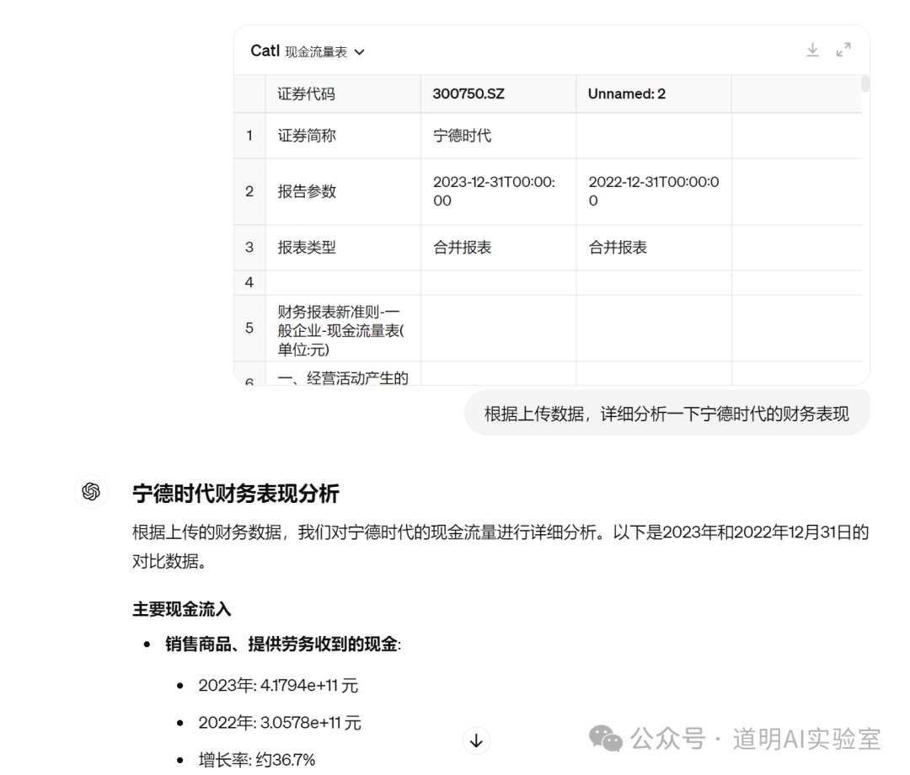Click the 宁德时代财务表现分析 heading
Screen dimensions: 910x775
[x=236, y=494]
